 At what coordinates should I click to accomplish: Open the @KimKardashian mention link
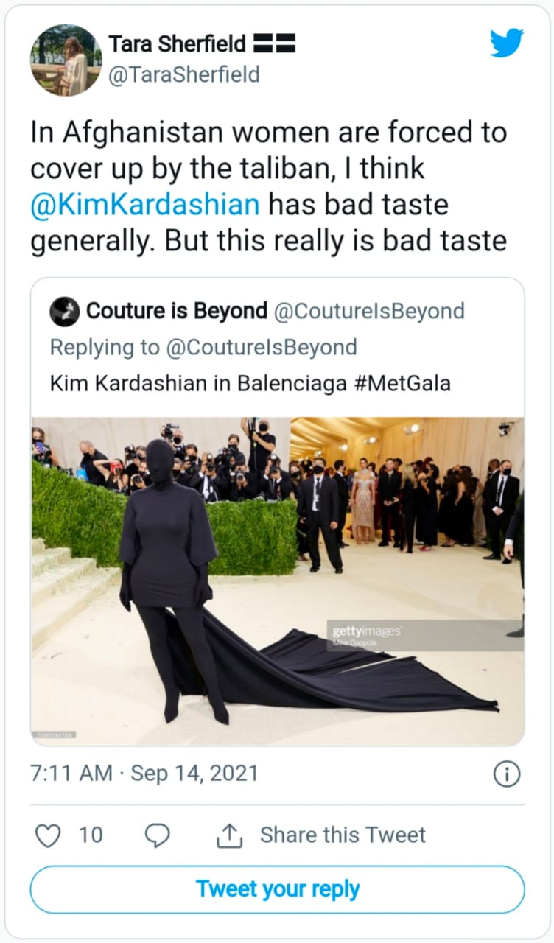[x=145, y=203]
